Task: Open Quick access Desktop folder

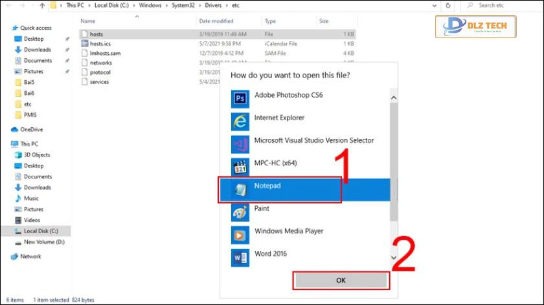Action: coord(34,39)
